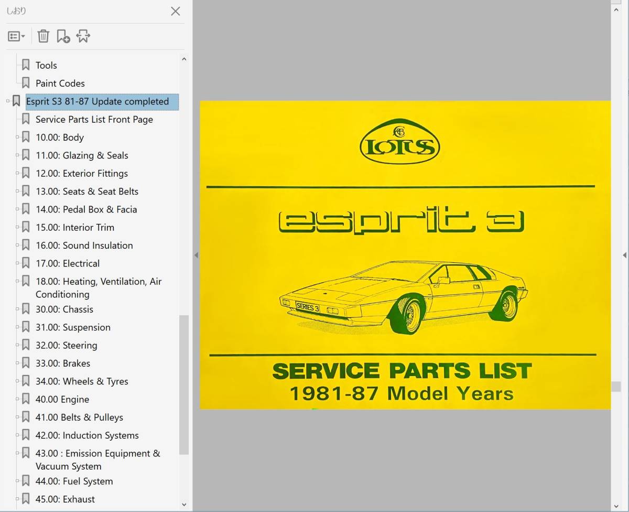
Task: Find the current bookmark icon
Action: pyautogui.click(x=83, y=36)
